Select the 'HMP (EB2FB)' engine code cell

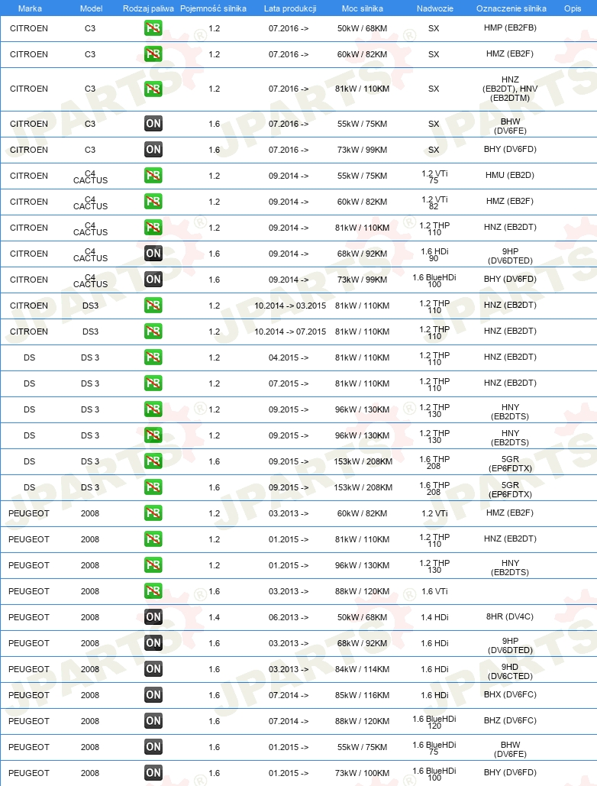point(510,27)
